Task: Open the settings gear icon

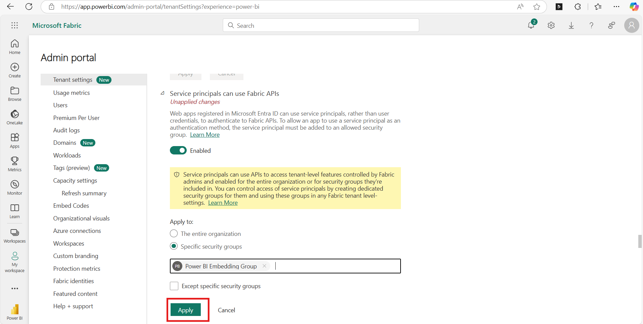Action: [x=551, y=25]
